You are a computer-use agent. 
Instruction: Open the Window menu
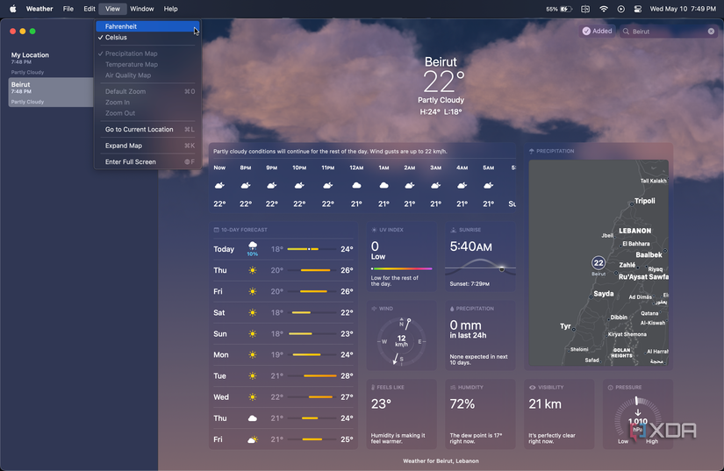142,9
